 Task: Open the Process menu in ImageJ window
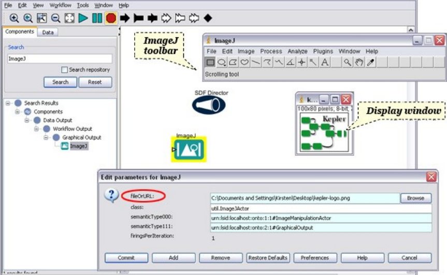coord(271,51)
